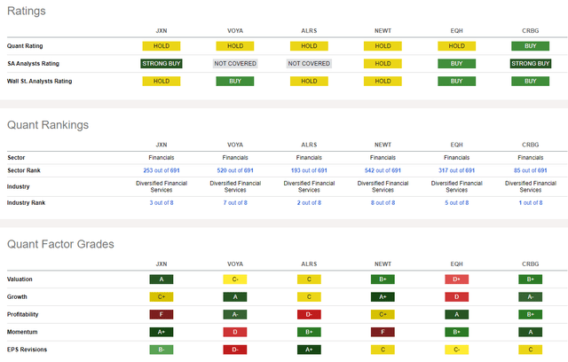Click EQH SA Analysts Rating BUY badge

pyautogui.click(x=456, y=64)
